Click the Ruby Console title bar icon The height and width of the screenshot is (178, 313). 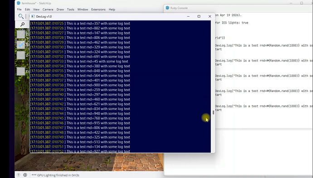point(167,8)
